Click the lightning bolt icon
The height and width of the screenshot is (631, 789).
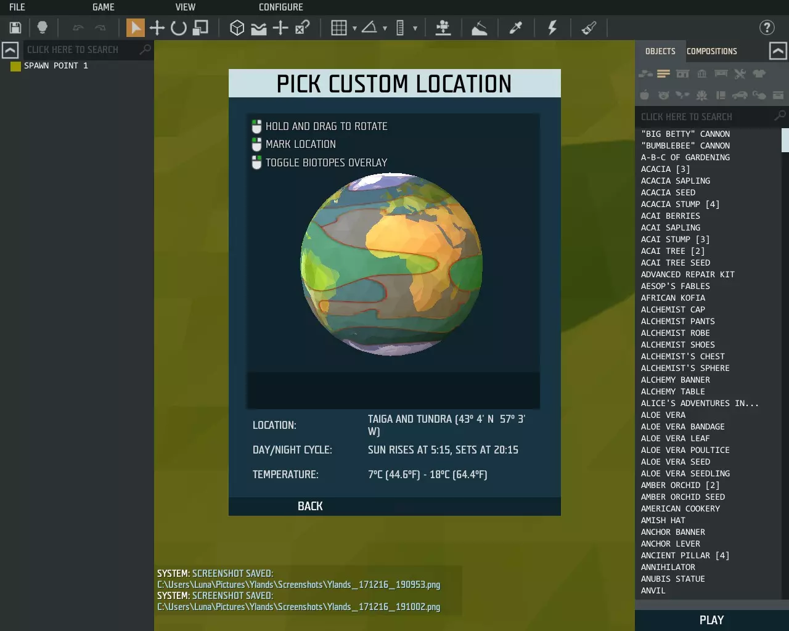pyautogui.click(x=552, y=28)
